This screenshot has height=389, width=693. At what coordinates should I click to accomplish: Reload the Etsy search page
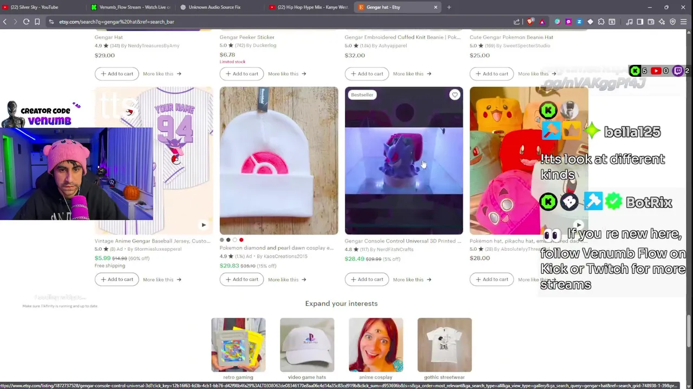click(26, 22)
